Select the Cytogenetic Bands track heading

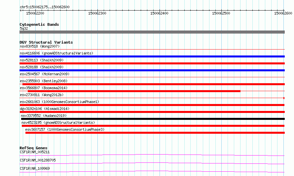point(39,24)
